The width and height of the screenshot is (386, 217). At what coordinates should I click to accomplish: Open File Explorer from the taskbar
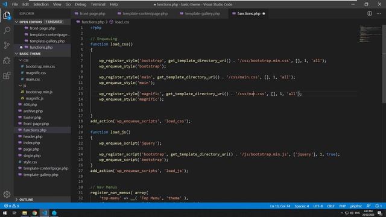pyautogui.click(x=25, y=213)
